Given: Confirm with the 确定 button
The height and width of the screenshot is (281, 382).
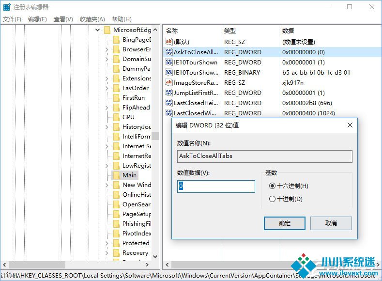Looking at the screenshot, I should [x=285, y=223].
